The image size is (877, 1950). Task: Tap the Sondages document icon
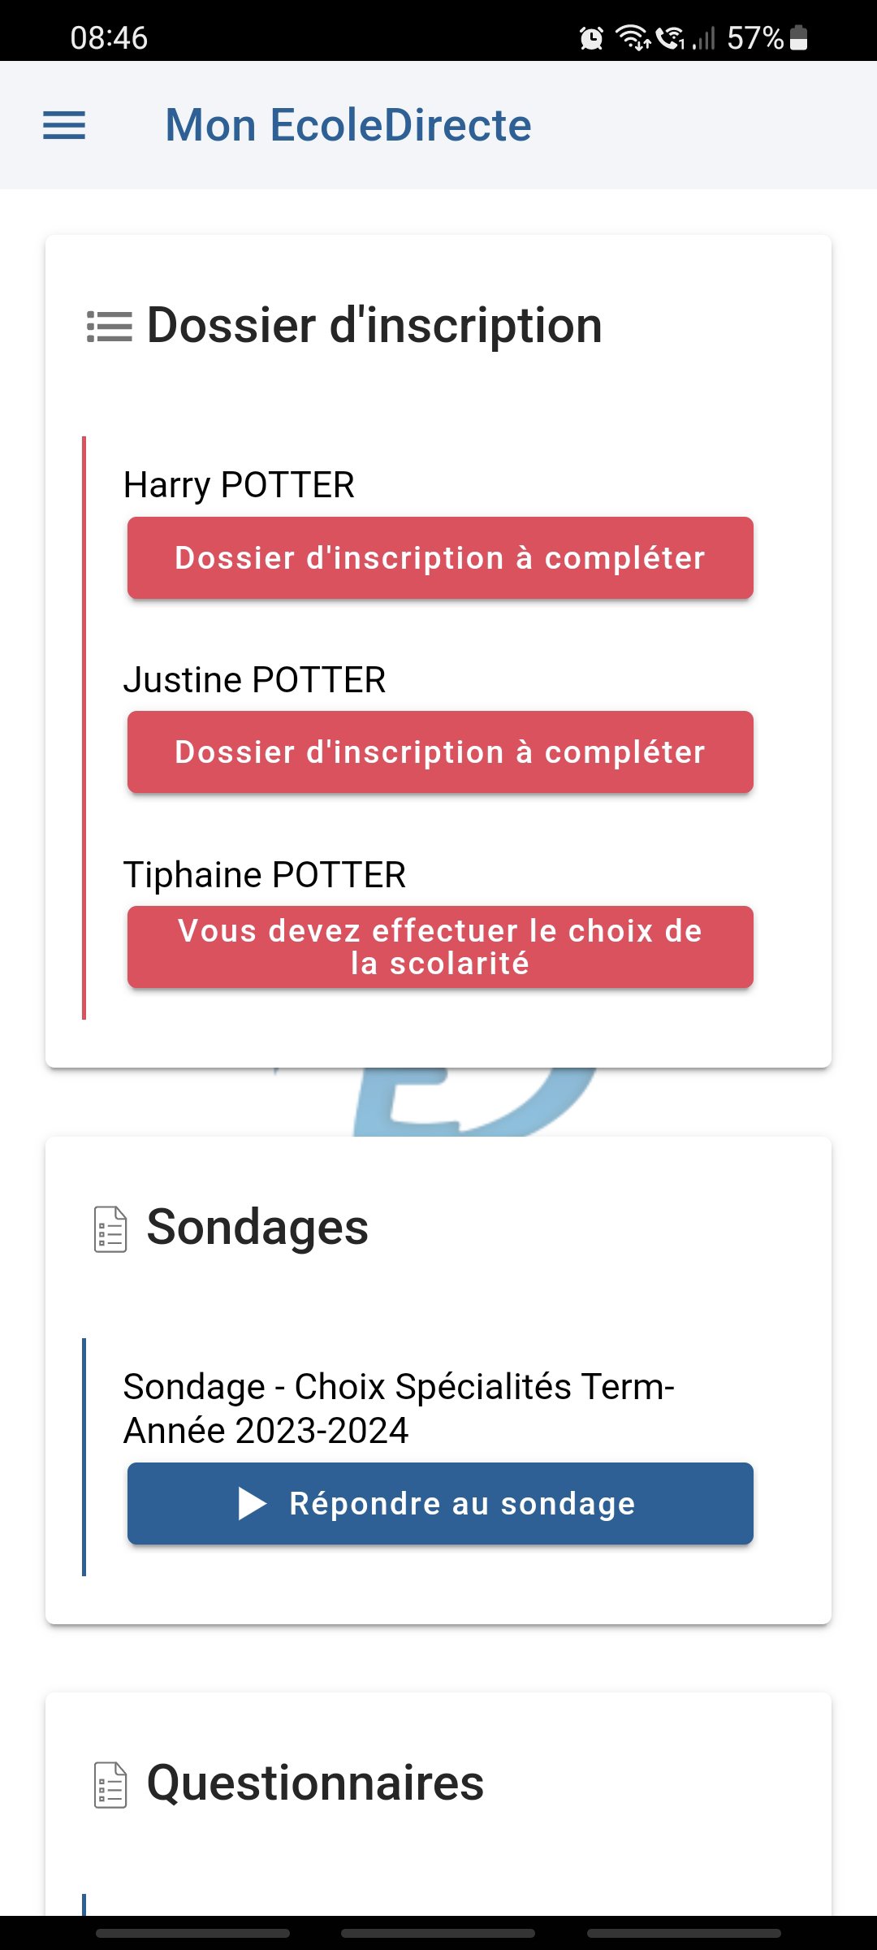(x=110, y=1228)
